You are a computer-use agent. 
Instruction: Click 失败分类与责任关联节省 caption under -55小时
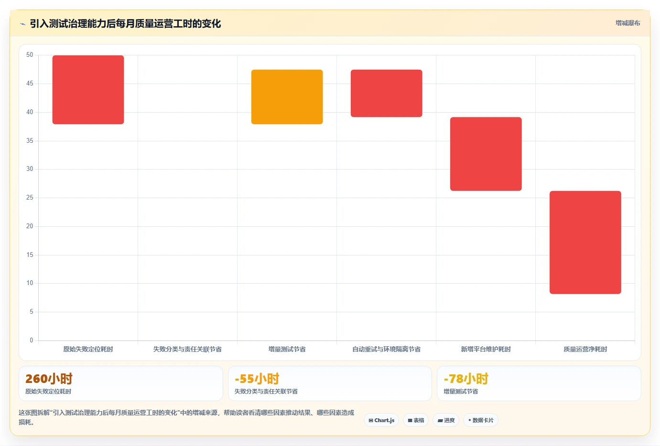(266, 392)
